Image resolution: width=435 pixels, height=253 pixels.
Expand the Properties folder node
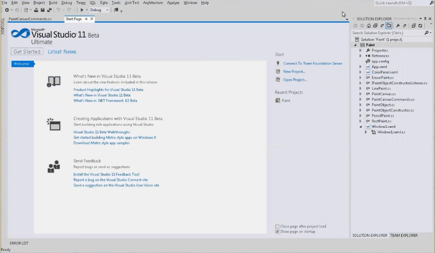point(361,50)
